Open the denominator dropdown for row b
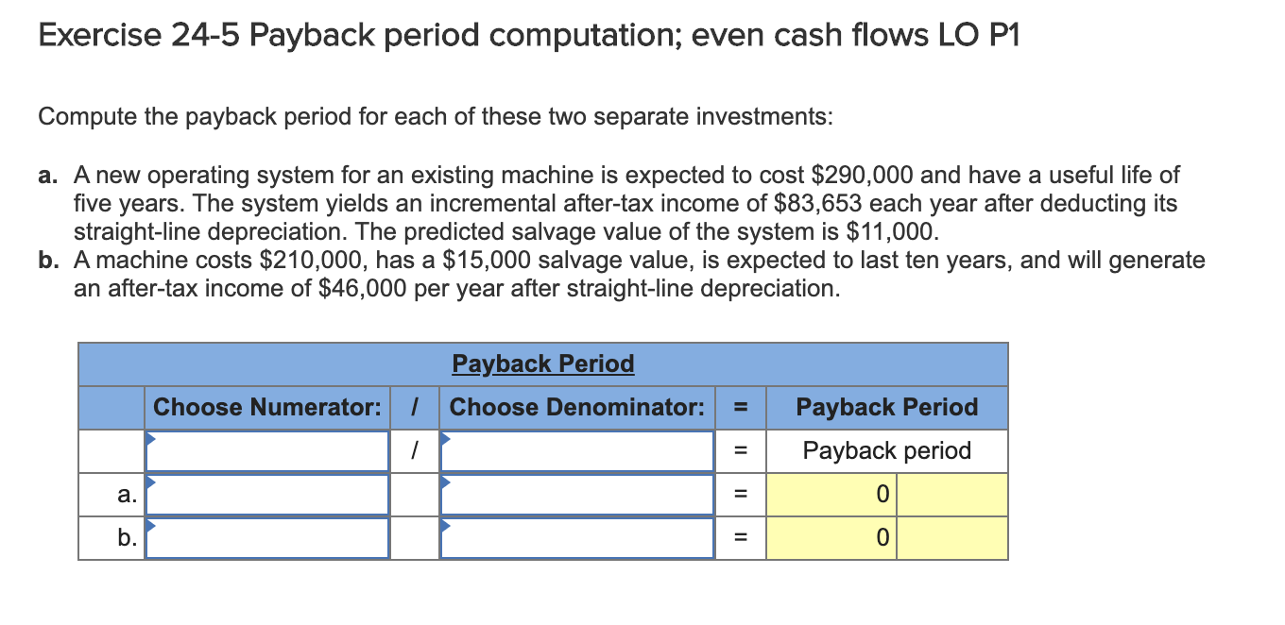This screenshot has height=625, width=1285. (576, 538)
